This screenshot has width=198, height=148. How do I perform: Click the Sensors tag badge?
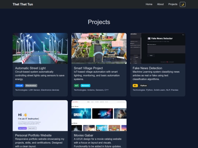pos(85,86)
